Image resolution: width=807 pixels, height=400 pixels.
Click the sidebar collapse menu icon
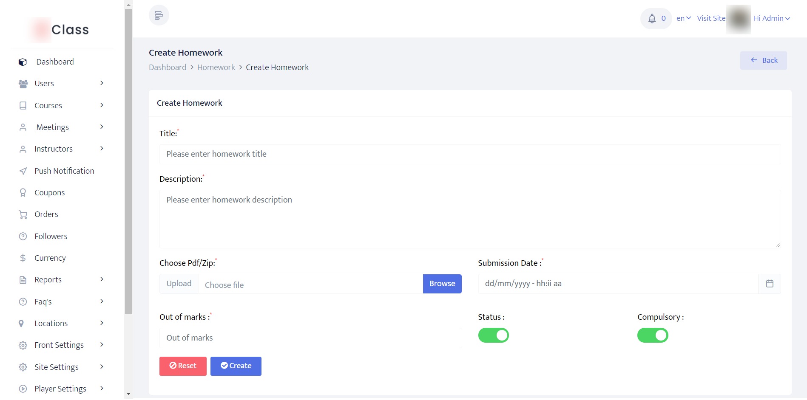(x=159, y=15)
